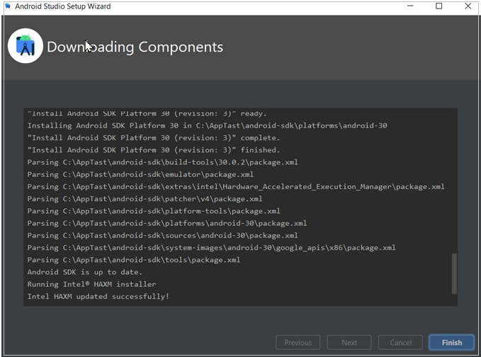Image resolution: width=481 pixels, height=357 pixels.
Task: Click the Finish button
Action: 451,343
